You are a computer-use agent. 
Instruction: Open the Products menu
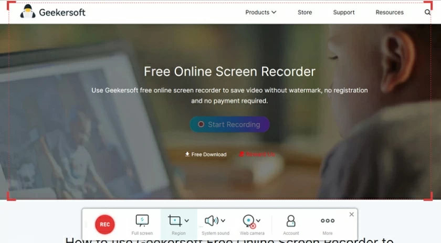pyautogui.click(x=261, y=13)
